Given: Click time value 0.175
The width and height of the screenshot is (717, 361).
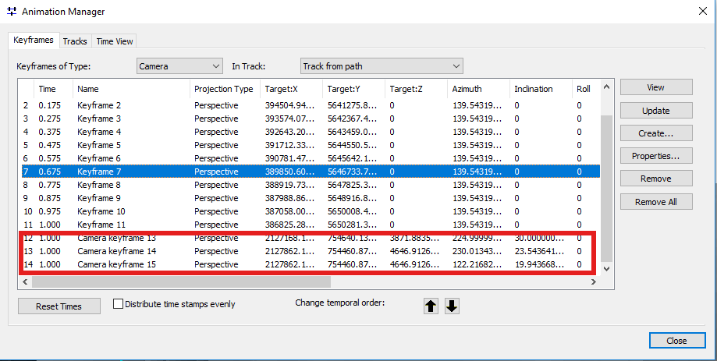Looking at the screenshot, I should point(48,105).
